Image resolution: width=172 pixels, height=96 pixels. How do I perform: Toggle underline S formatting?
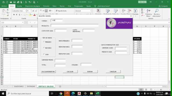pos(19,15)
